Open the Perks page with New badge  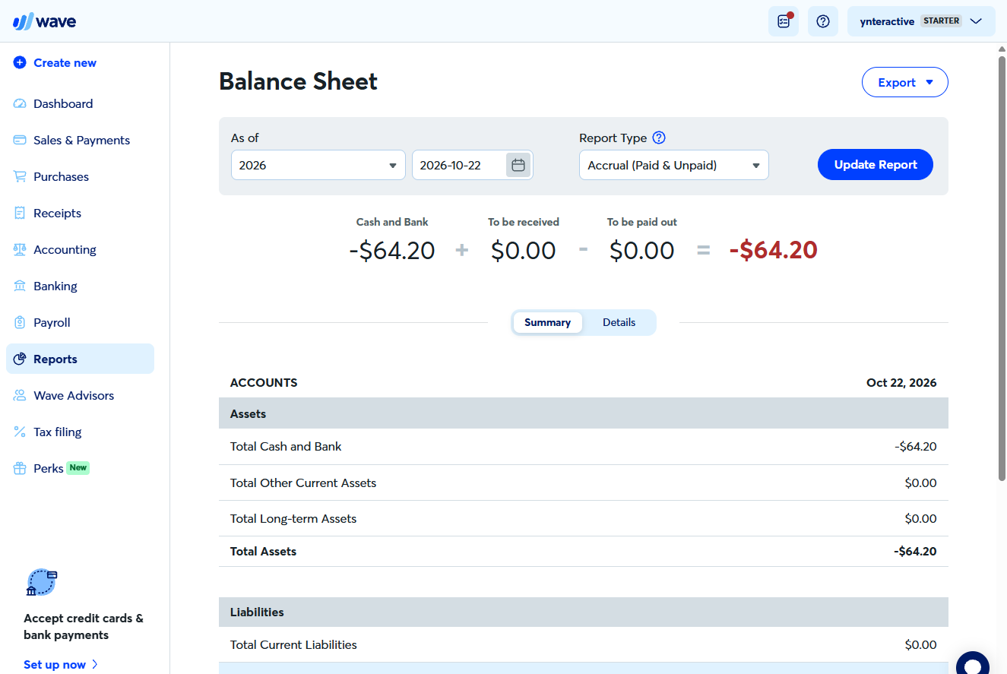tap(80, 469)
